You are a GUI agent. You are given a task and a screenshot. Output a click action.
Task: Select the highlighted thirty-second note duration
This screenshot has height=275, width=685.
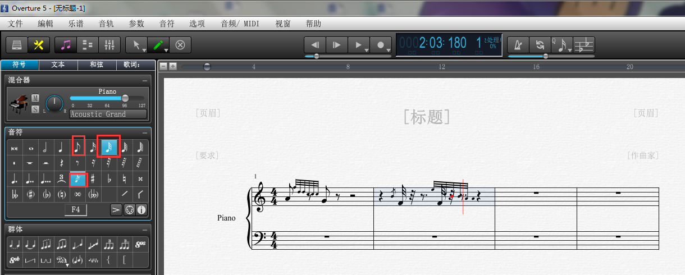pos(108,147)
